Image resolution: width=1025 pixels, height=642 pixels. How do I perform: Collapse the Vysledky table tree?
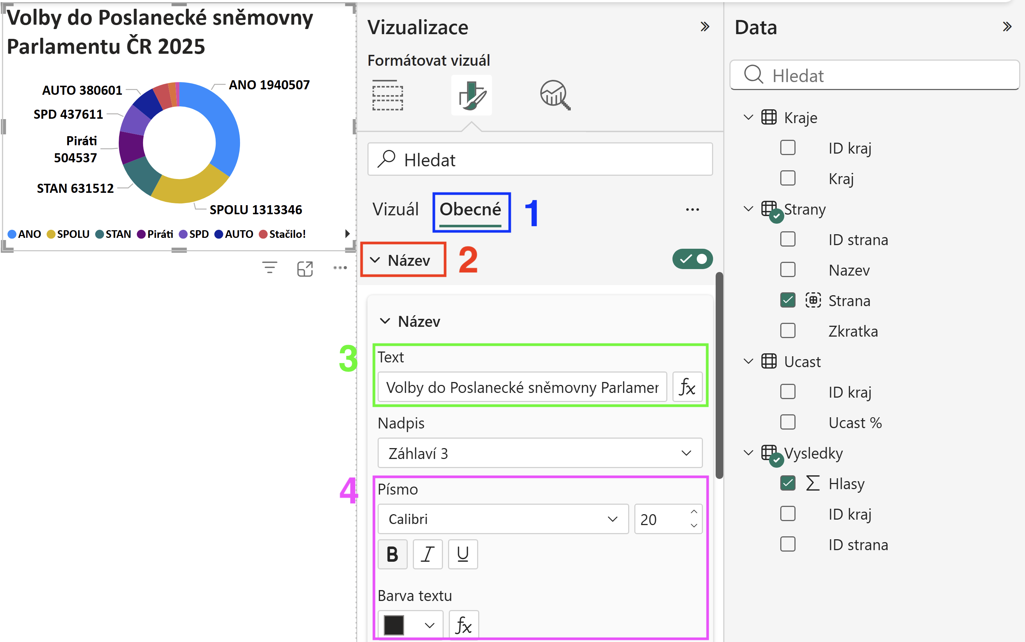tap(748, 453)
